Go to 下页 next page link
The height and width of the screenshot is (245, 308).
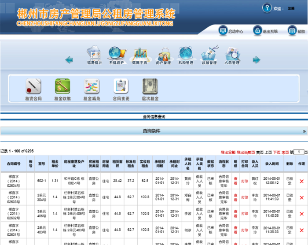tap(276, 152)
